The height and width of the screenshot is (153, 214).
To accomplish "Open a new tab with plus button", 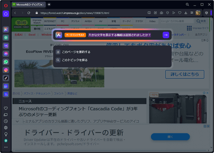I will point(49,4).
